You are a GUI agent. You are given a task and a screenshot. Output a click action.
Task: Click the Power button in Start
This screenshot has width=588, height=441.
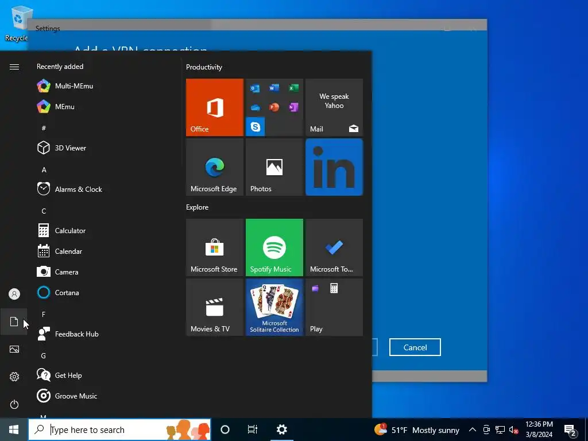[x=14, y=404]
